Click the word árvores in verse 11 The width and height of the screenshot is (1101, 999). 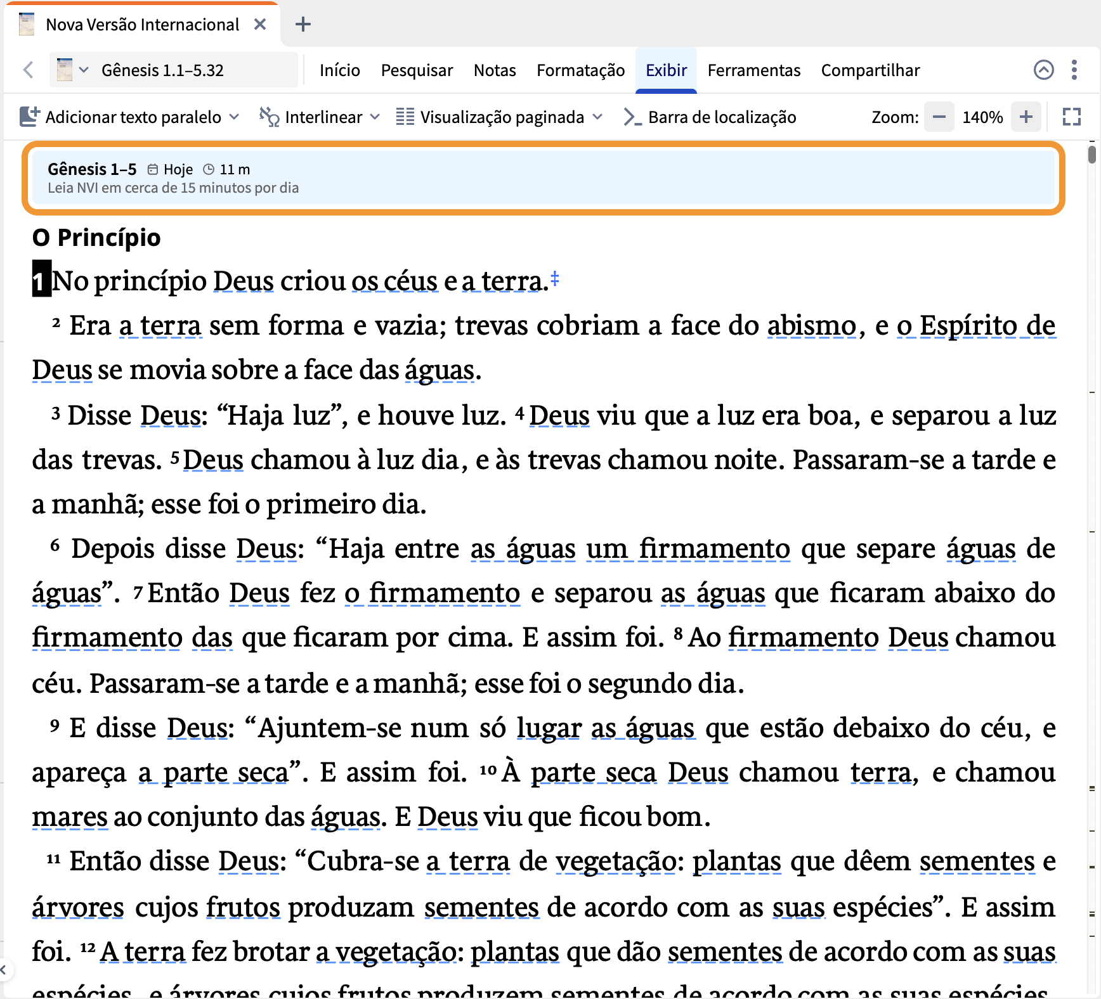(78, 907)
